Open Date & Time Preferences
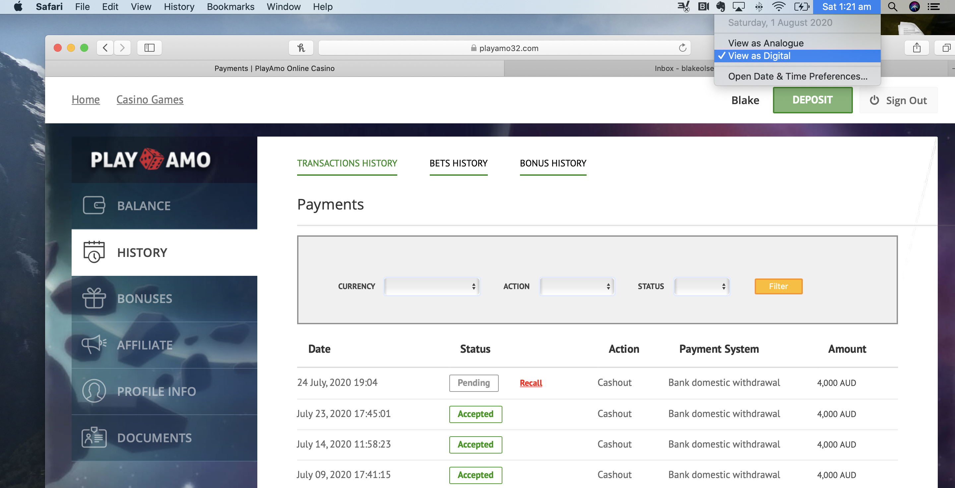Image resolution: width=955 pixels, height=488 pixels. (x=797, y=76)
